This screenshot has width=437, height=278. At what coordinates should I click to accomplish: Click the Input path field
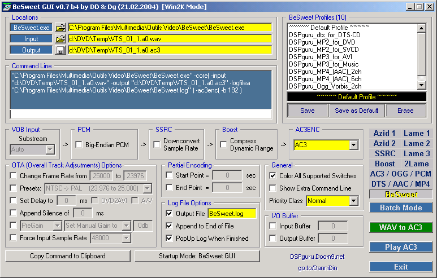[170, 39]
